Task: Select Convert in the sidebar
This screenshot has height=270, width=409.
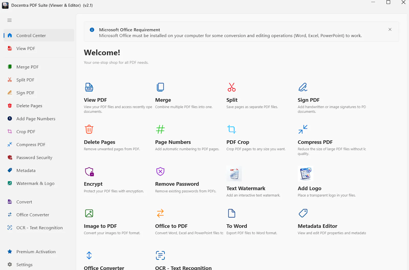Action: 39,202
